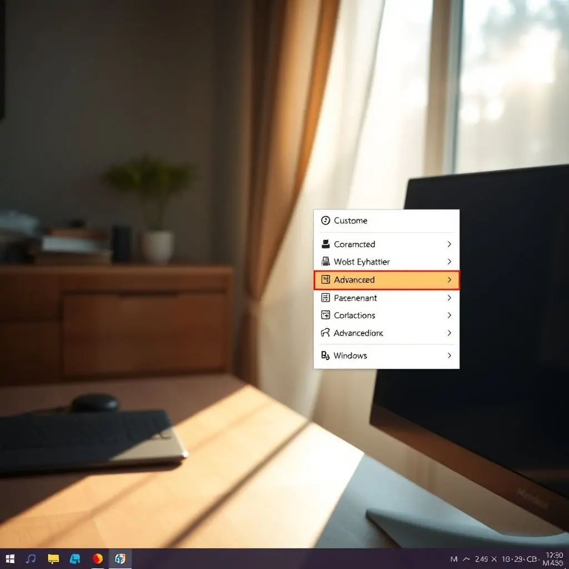Click the M indicator in system tray
The image size is (569, 569).
(x=454, y=558)
